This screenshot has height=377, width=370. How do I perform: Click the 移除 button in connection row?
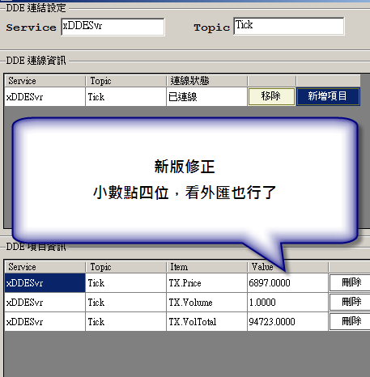[271, 96]
